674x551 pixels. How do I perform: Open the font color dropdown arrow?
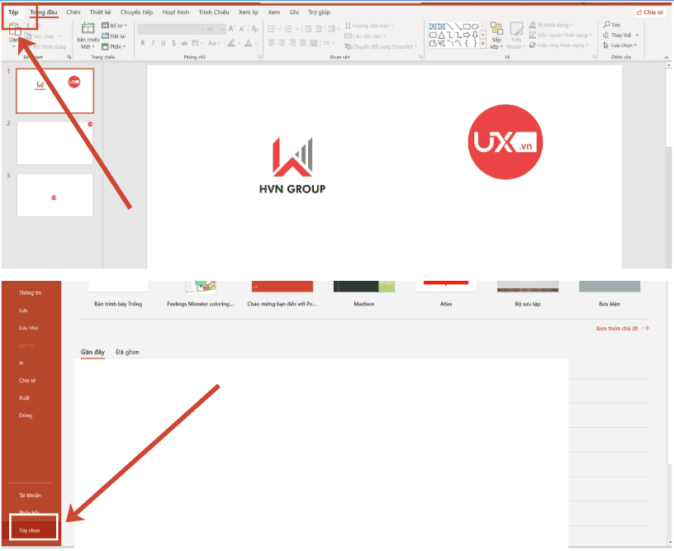(256, 42)
